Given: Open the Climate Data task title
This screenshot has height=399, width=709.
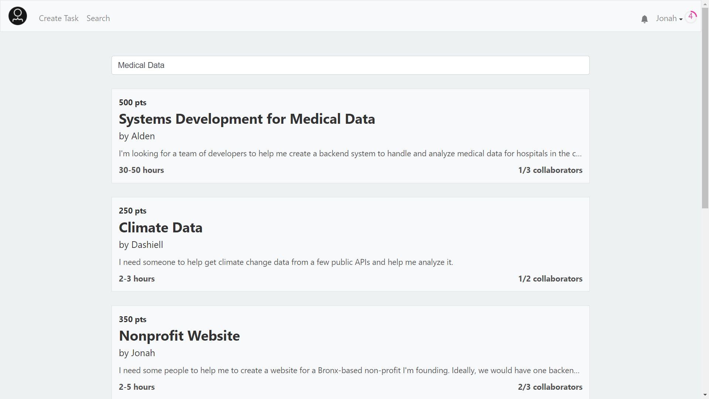Looking at the screenshot, I should [161, 228].
